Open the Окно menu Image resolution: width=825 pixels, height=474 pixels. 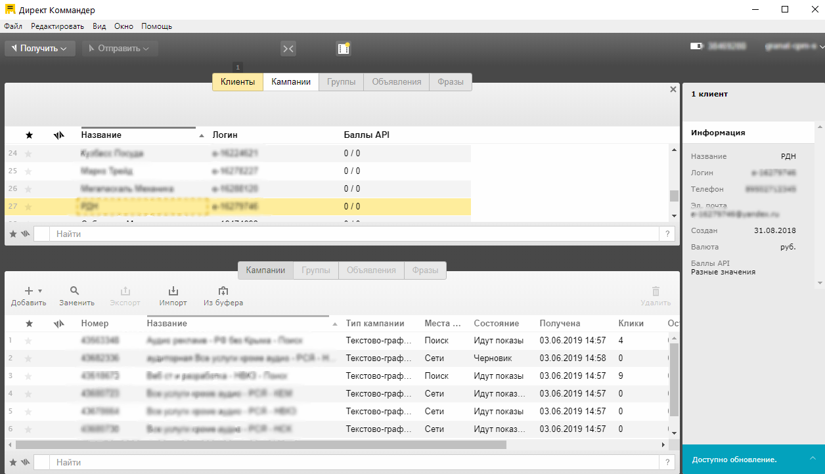pos(123,26)
